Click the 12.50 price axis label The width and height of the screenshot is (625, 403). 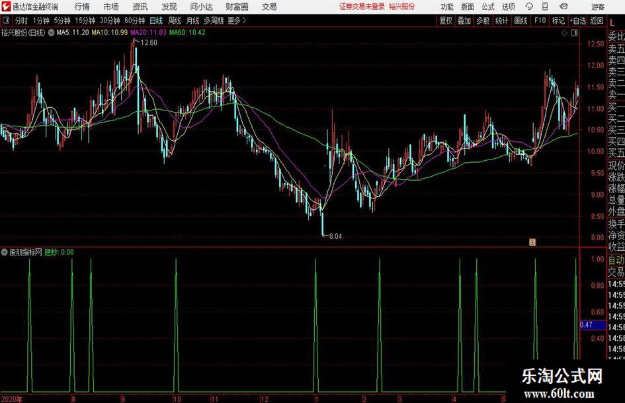coord(595,44)
